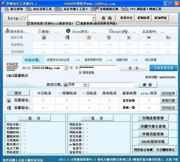Open the 百度 search engine dropdown
180x162 pixels.
click(85, 85)
